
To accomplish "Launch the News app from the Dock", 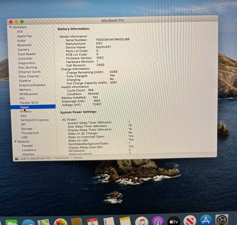I will (190, 220).
